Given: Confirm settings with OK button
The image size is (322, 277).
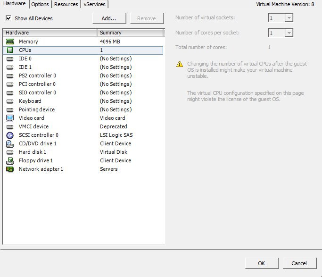Looking at the screenshot, I should click(262, 263).
